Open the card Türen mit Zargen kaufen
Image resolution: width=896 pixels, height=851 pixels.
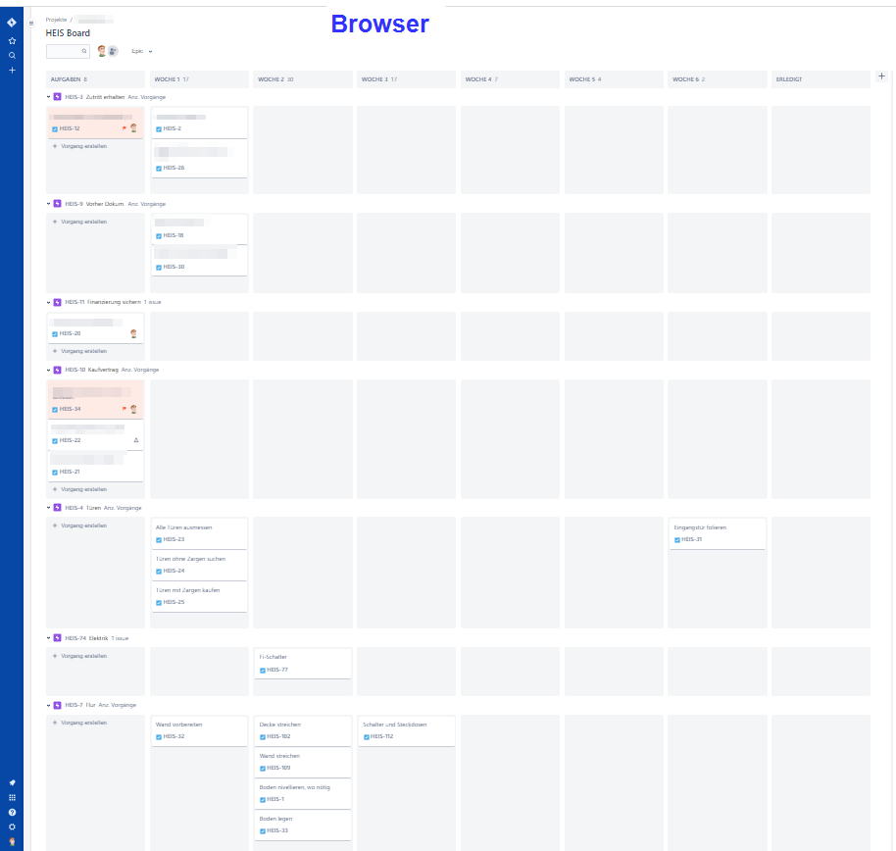click(199, 596)
